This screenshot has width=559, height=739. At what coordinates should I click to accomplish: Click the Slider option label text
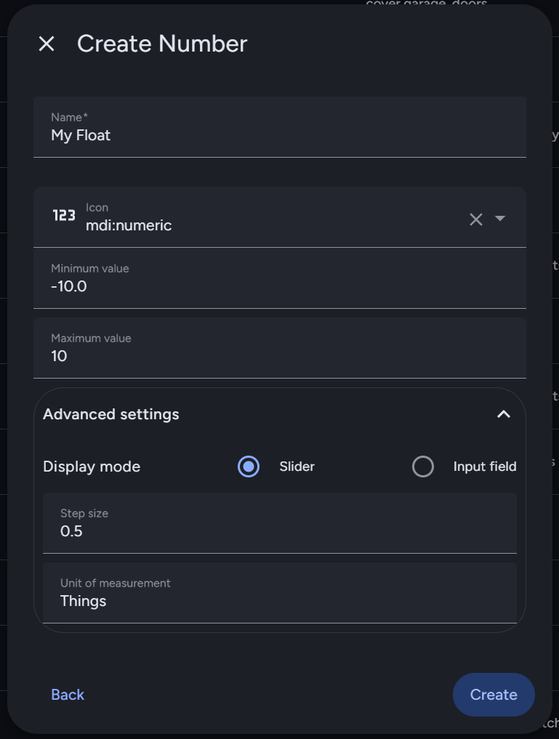[x=297, y=467]
